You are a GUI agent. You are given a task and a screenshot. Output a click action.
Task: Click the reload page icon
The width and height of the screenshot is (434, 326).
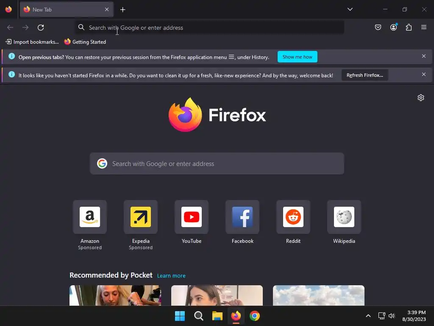(x=41, y=28)
